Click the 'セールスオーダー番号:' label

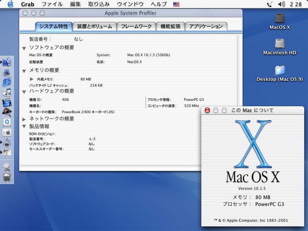(x=46, y=149)
